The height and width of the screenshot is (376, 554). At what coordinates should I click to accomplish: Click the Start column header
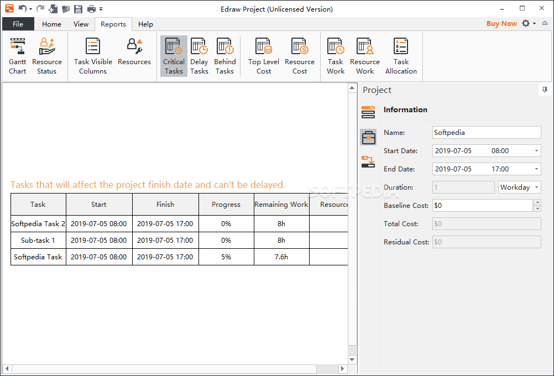click(99, 204)
